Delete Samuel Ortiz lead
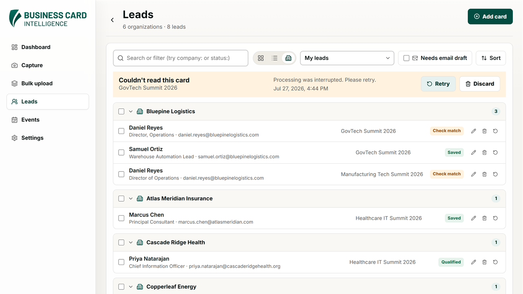Viewport: 523px width, 294px height. tap(485, 152)
